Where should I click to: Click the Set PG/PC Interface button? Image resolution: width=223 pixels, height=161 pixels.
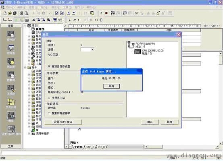[x=63, y=122]
